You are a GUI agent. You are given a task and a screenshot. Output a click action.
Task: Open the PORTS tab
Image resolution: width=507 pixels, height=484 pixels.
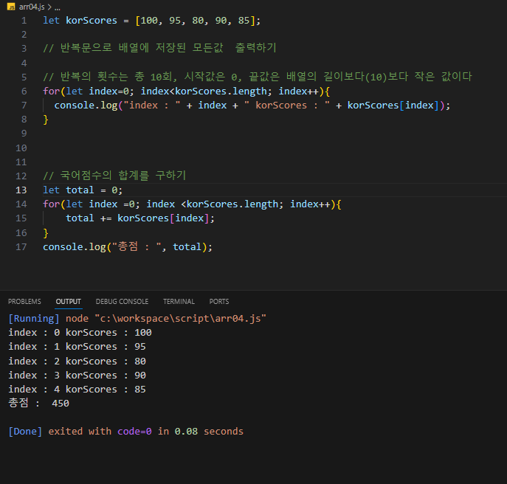coord(219,301)
